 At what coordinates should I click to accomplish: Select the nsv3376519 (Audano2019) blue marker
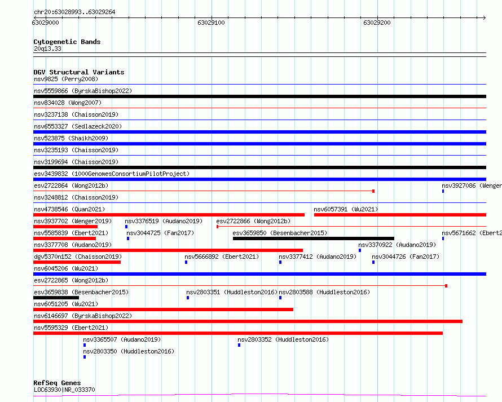pyautogui.click(x=126, y=227)
